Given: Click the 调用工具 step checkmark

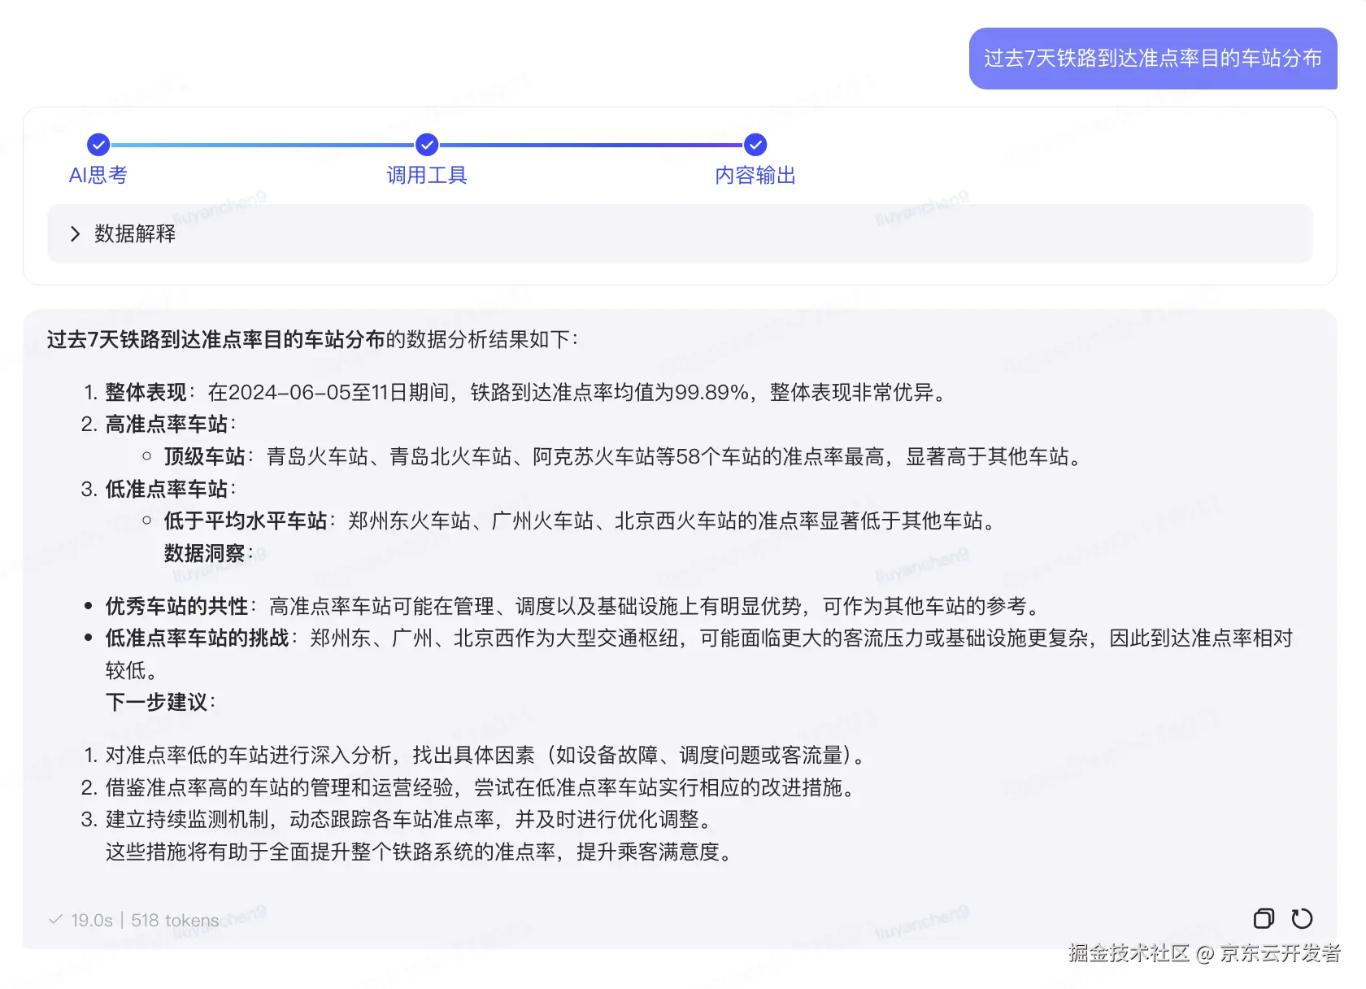Looking at the screenshot, I should pos(427,145).
